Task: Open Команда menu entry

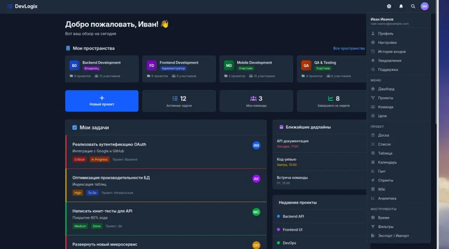Action: [398, 107]
